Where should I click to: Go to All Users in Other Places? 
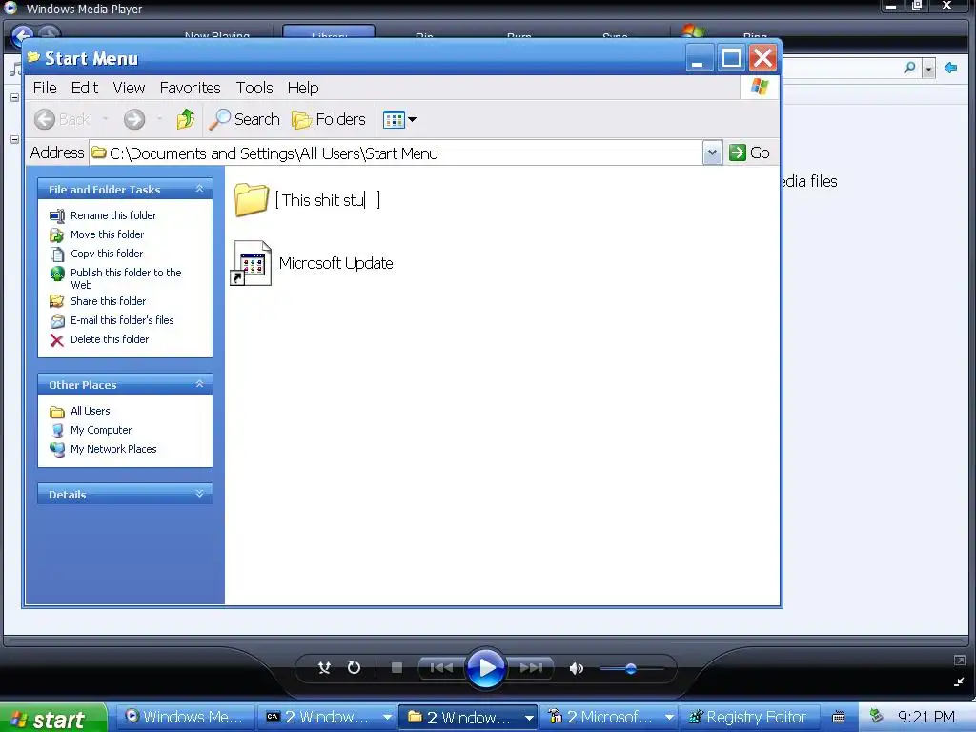tap(91, 411)
